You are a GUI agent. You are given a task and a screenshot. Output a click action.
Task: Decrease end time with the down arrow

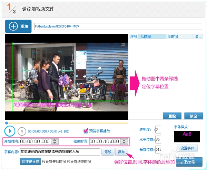point(124,143)
